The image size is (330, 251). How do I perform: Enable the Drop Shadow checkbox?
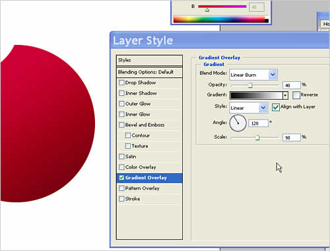tap(121, 83)
